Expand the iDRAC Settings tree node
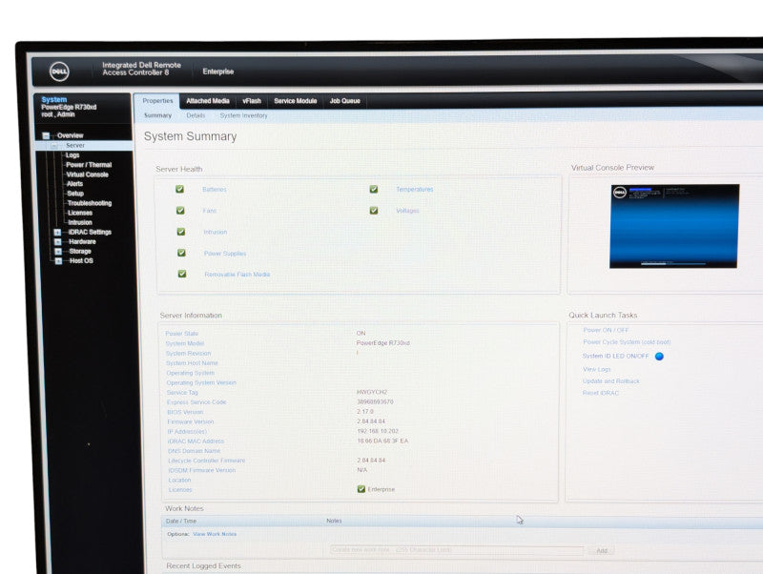 [57, 232]
